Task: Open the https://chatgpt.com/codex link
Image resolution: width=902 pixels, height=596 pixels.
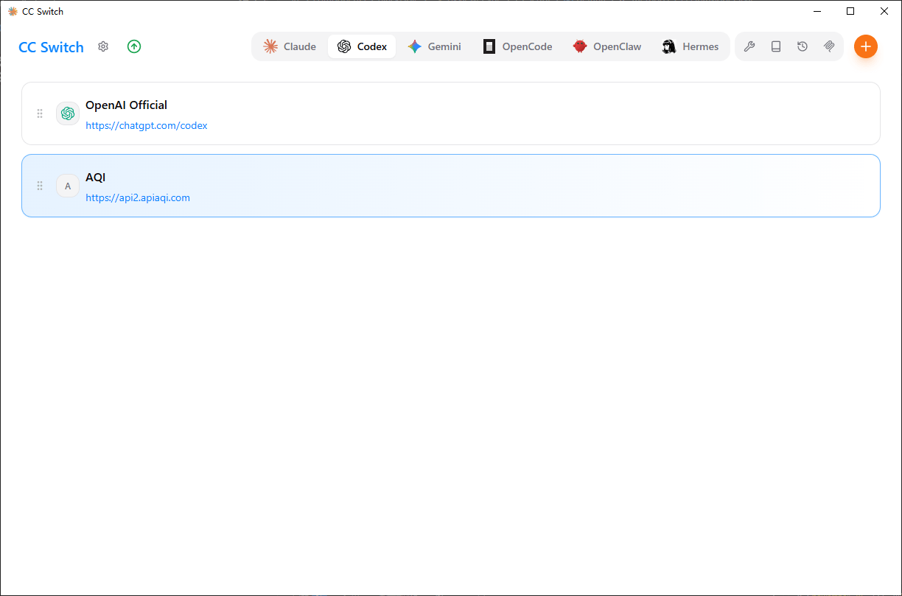Action: [147, 125]
